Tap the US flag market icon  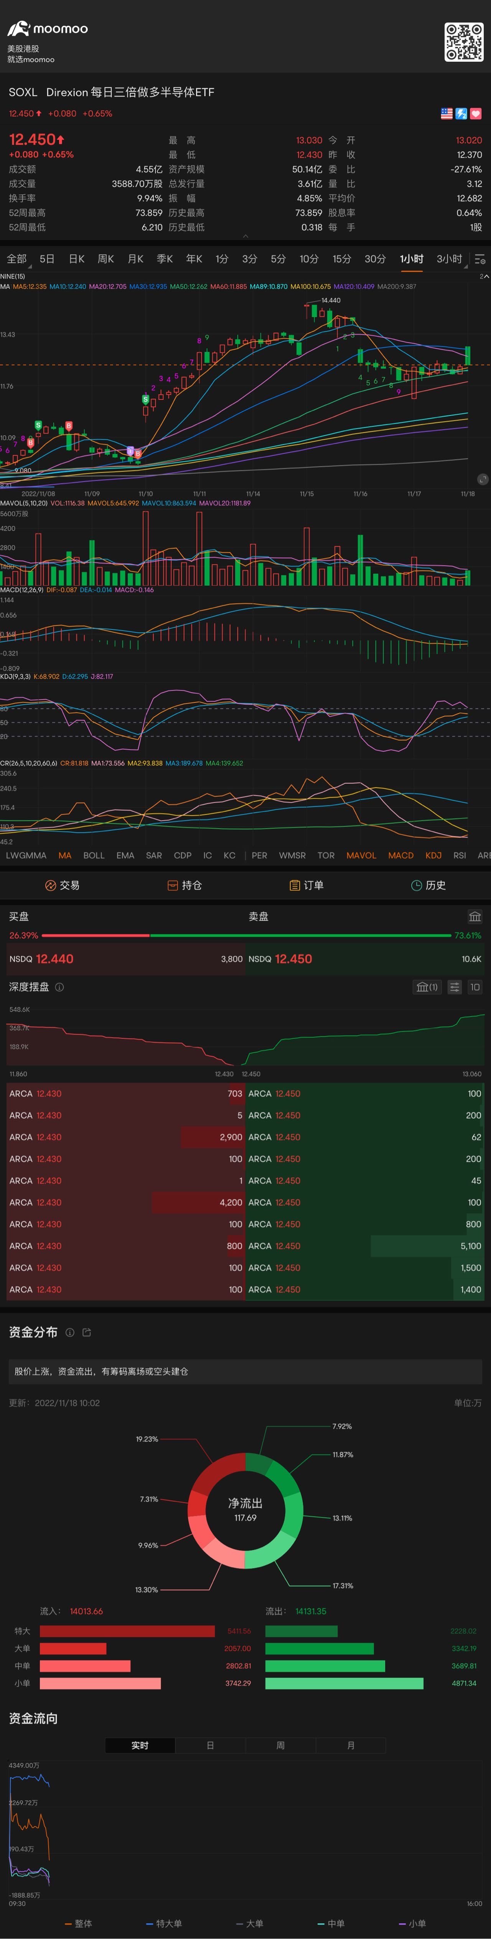click(447, 114)
